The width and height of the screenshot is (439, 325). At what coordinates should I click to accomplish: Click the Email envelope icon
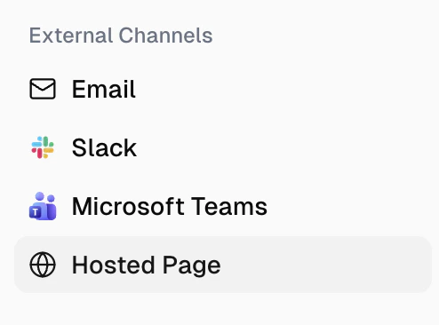[43, 89]
